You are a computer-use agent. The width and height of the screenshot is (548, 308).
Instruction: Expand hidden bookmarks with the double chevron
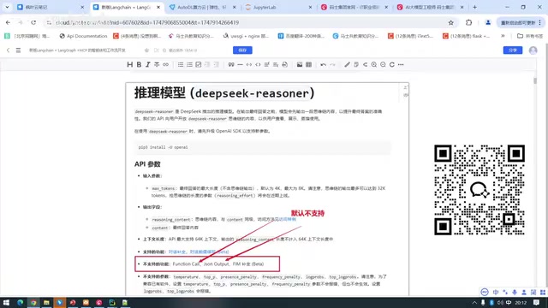click(x=503, y=36)
